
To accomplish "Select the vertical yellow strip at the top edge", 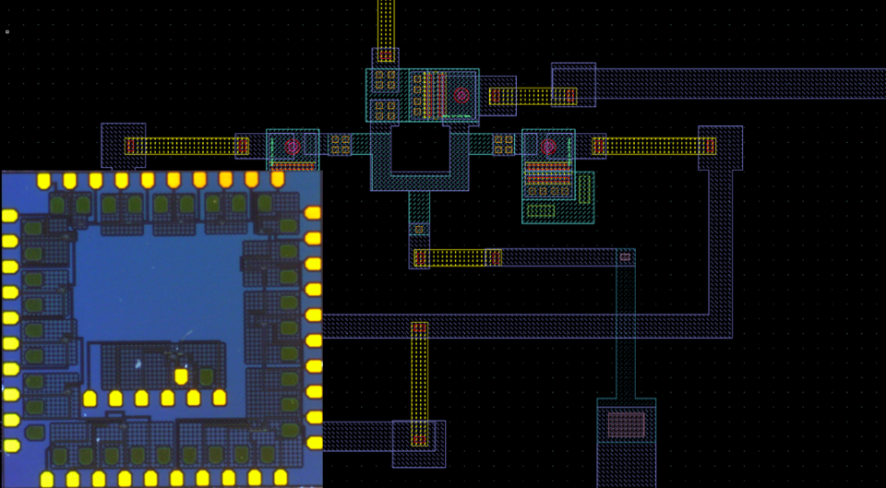I will pyautogui.click(x=386, y=30).
